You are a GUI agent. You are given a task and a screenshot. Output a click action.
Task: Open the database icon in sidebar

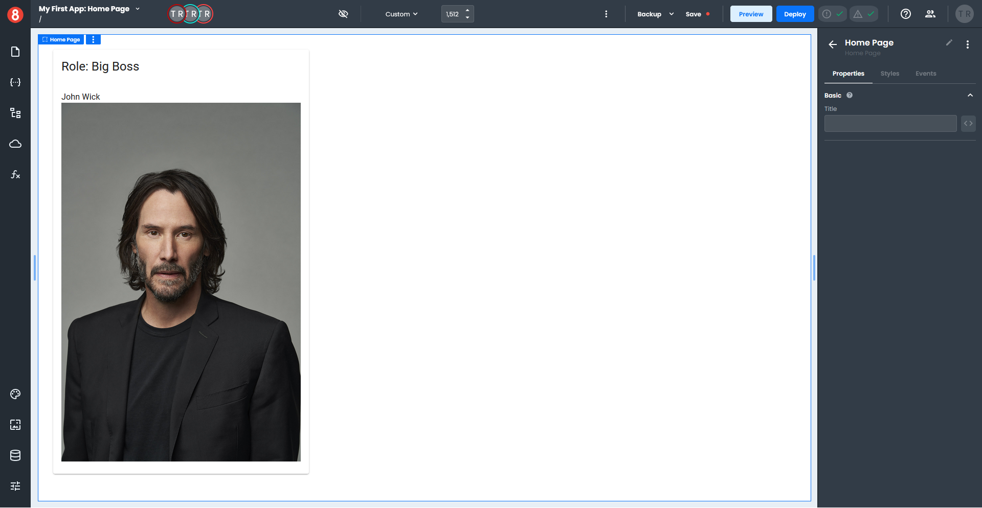pyautogui.click(x=15, y=455)
